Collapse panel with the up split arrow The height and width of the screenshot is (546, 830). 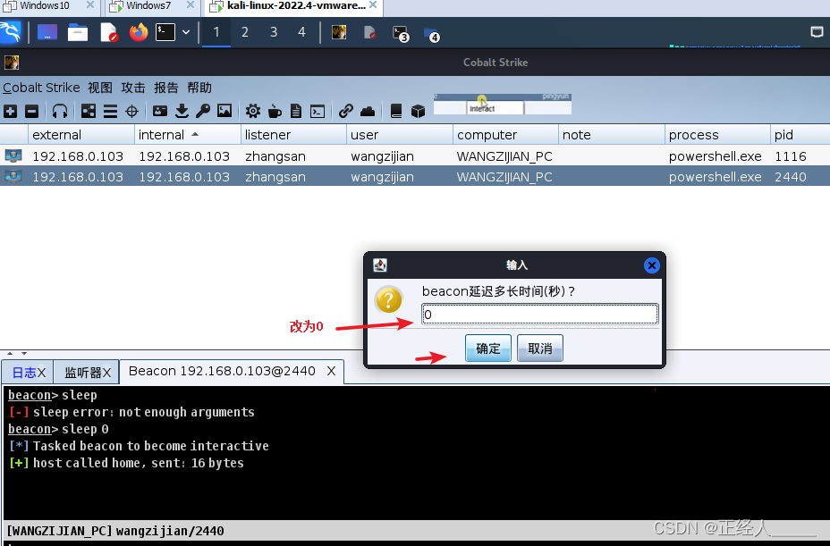point(10,353)
